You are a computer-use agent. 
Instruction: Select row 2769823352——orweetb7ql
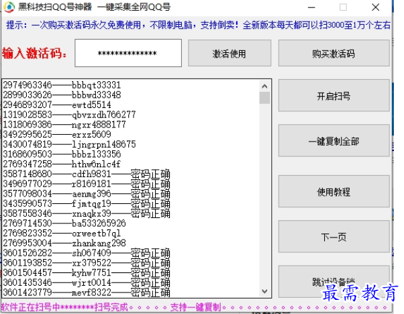pyautogui.click(x=62, y=233)
